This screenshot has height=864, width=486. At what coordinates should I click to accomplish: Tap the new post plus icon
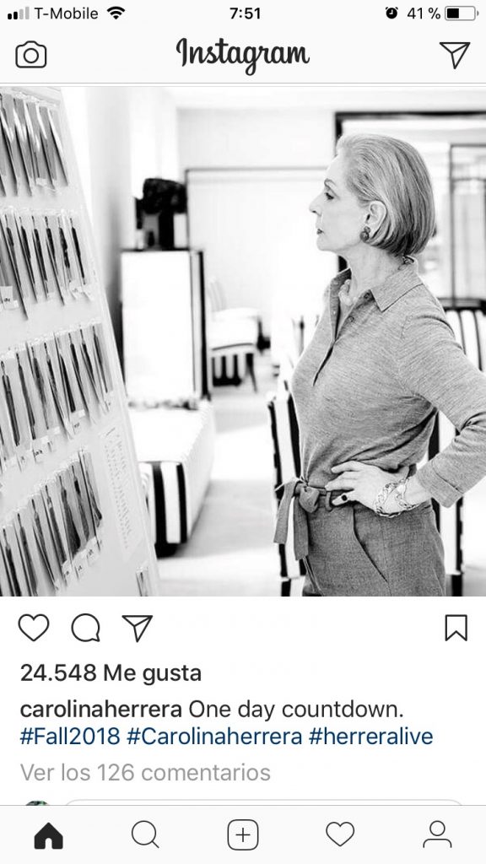coord(242,834)
